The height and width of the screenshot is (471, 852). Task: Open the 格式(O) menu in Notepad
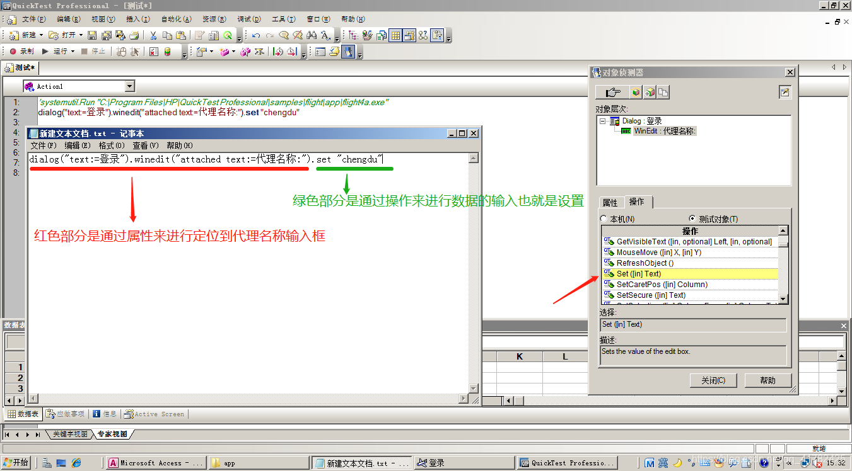tap(112, 145)
